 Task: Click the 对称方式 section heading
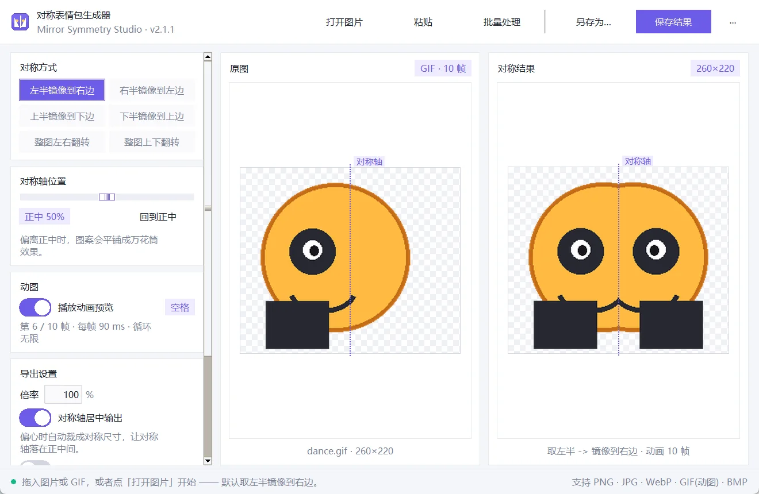point(39,67)
